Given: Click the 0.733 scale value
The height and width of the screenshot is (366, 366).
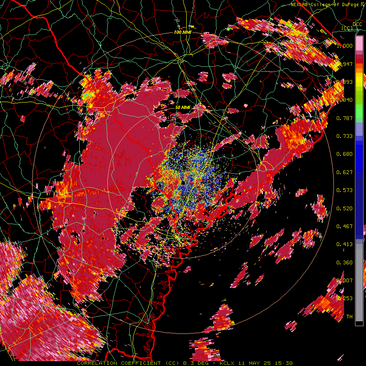Looking at the screenshot, I should (344, 136).
